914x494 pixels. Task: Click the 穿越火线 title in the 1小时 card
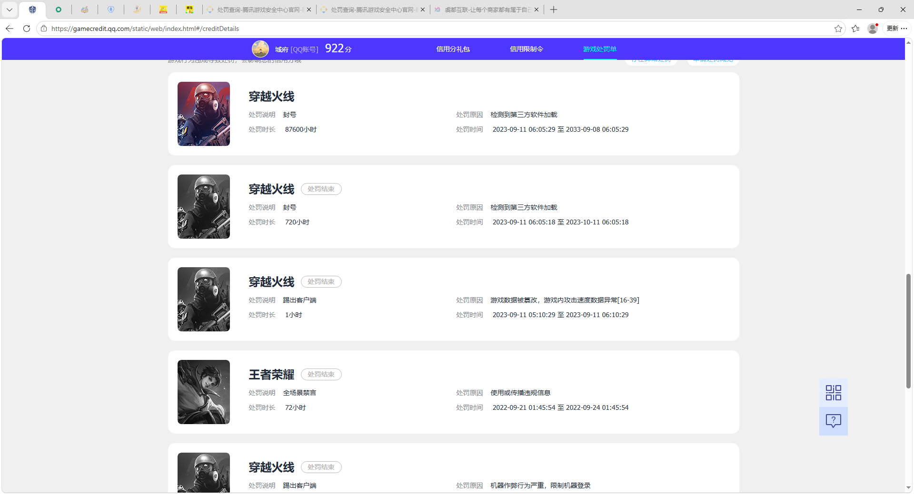[271, 282]
